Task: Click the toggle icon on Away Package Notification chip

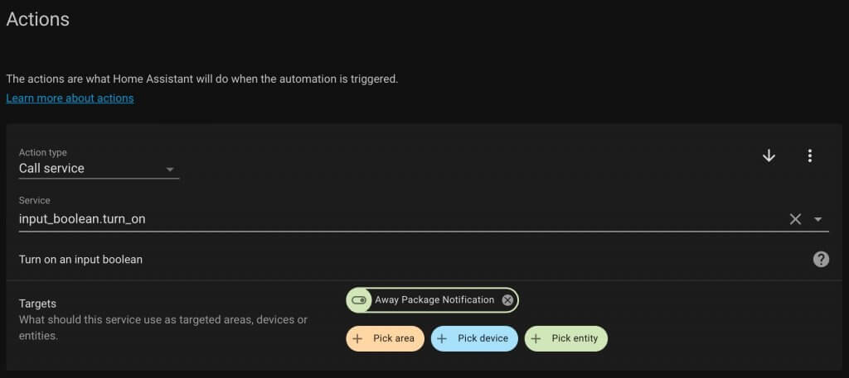Action: (x=358, y=300)
